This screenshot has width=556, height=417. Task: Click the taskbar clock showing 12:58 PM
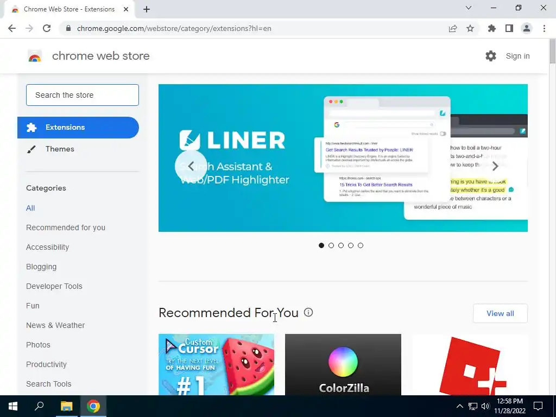(509, 406)
